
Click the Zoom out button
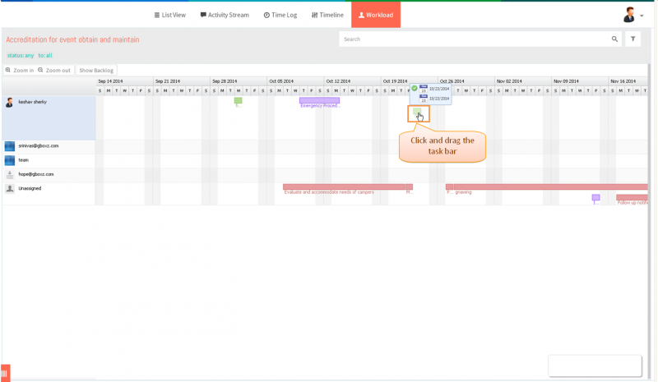pos(54,71)
